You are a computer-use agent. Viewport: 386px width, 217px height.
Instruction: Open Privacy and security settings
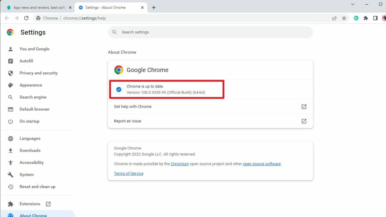point(38,73)
